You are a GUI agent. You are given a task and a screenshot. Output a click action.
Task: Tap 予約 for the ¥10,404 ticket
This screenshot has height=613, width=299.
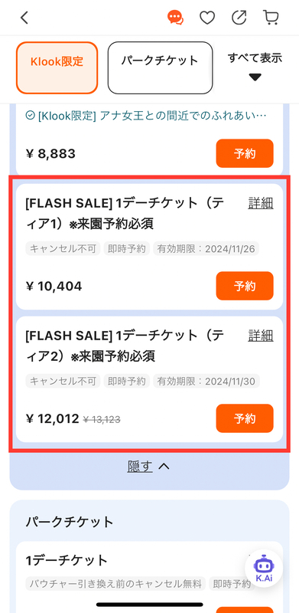[245, 286]
